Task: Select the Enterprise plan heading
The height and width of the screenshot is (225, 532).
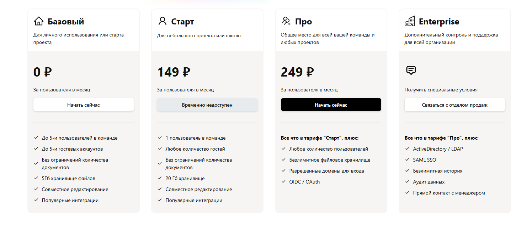Action: pos(439,22)
